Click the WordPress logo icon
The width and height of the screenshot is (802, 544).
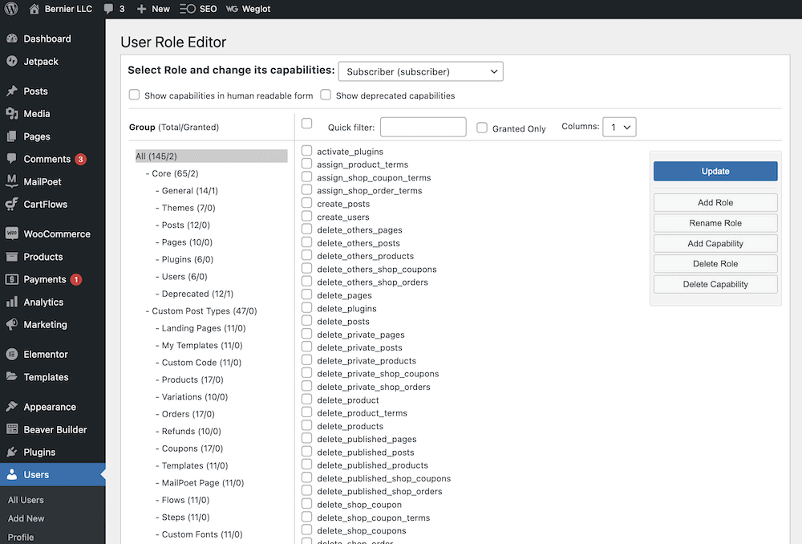(x=11, y=9)
